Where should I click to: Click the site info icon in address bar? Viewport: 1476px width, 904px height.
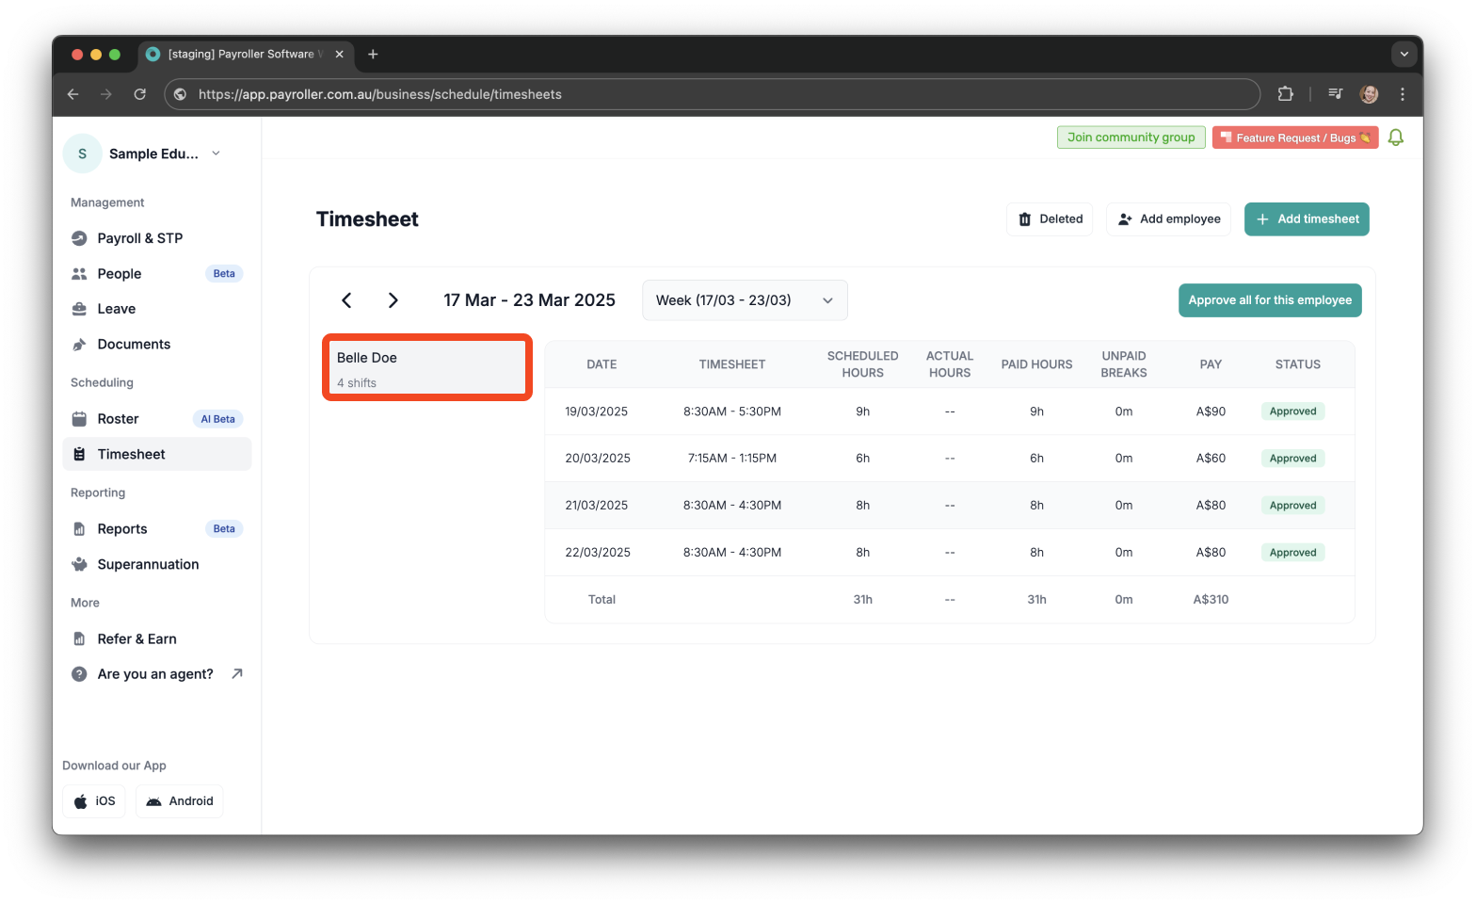[x=181, y=94]
